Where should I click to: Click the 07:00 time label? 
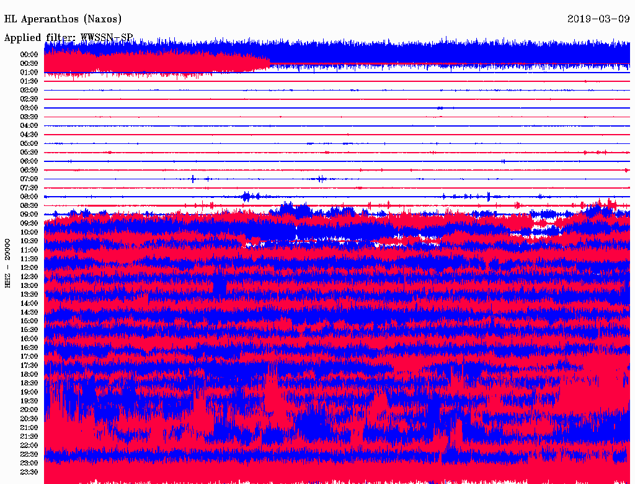point(30,179)
